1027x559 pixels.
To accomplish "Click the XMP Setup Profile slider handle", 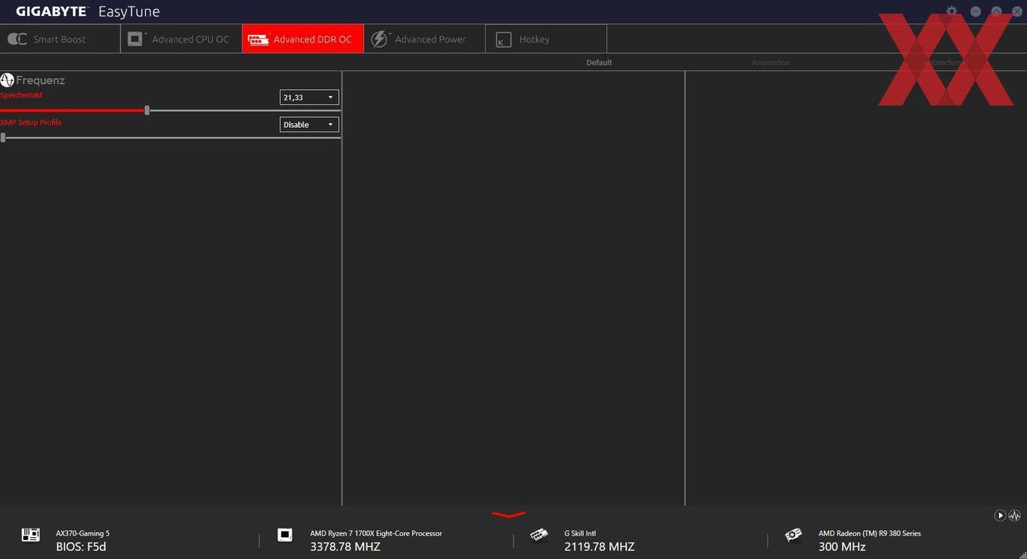I will click(x=3, y=137).
